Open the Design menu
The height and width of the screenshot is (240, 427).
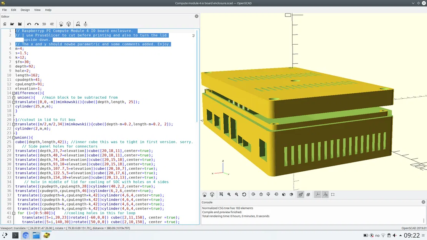[x=25, y=10]
